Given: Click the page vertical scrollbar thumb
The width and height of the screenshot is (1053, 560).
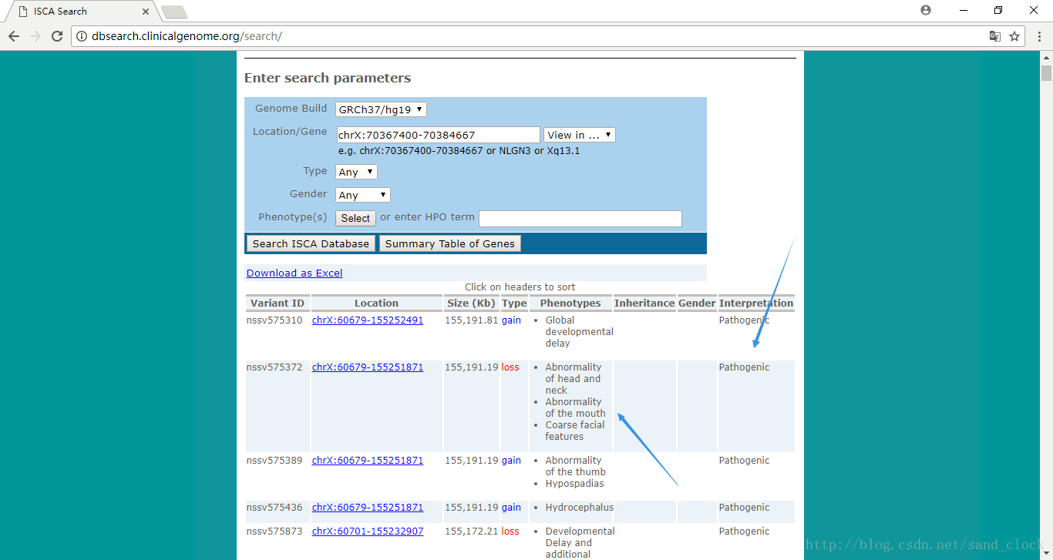Looking at the screenshot, I should pyautogui.click(x=1046, y=73).
